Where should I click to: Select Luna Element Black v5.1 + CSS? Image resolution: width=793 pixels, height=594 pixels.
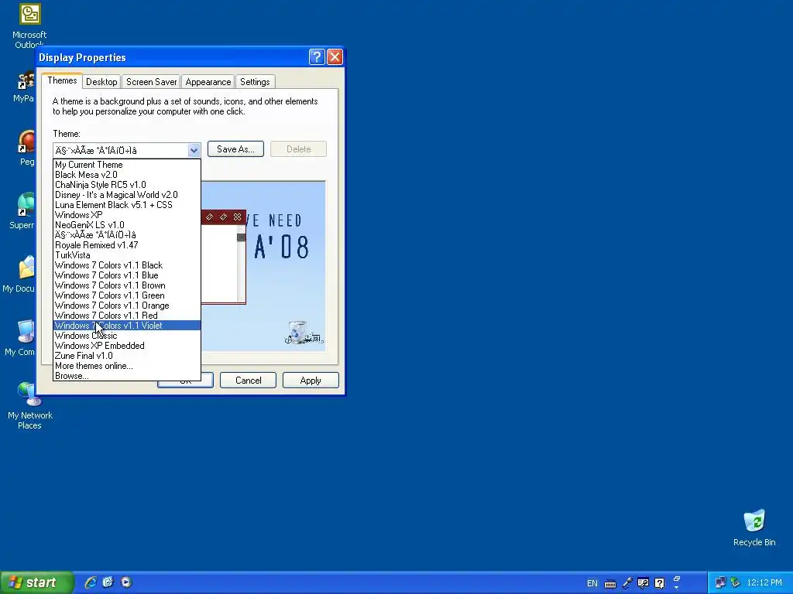click(x=127, y=205)
